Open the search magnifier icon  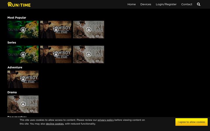(x=199, y=4)
